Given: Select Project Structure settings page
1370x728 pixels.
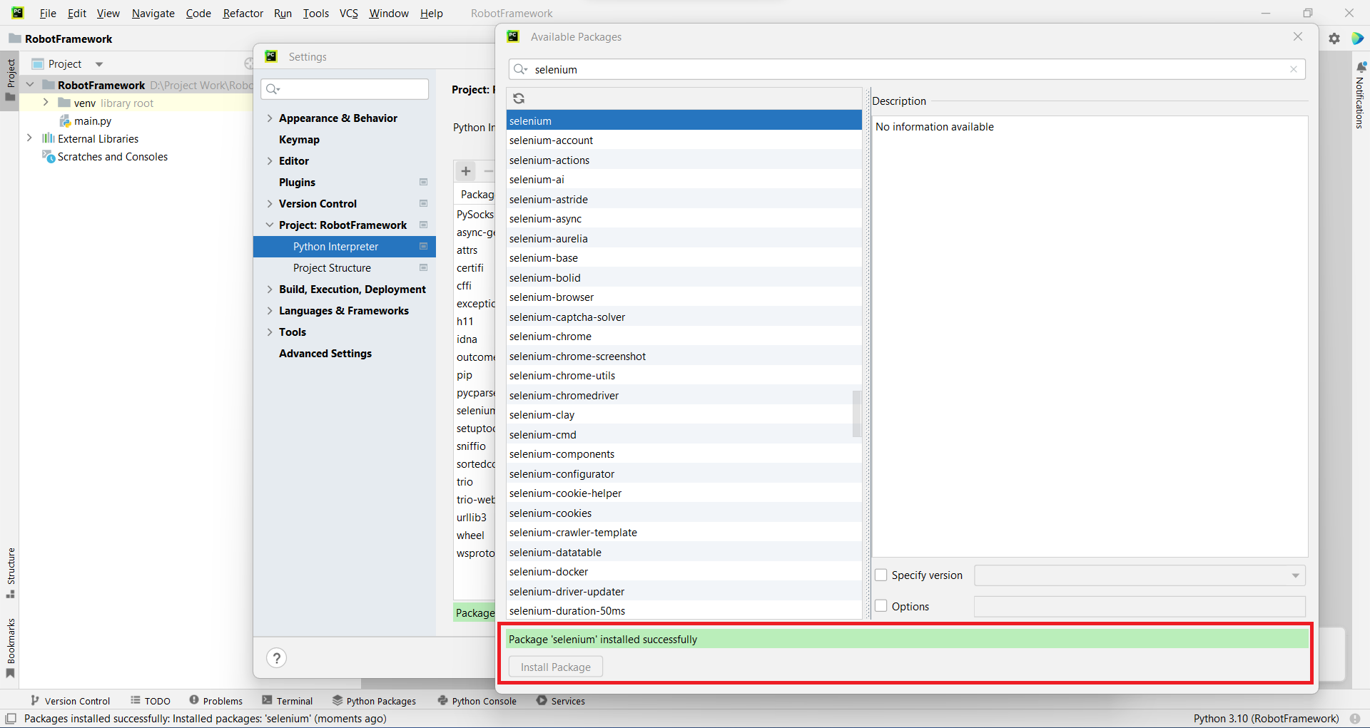Looking at the screenshot, I should 332,268.
